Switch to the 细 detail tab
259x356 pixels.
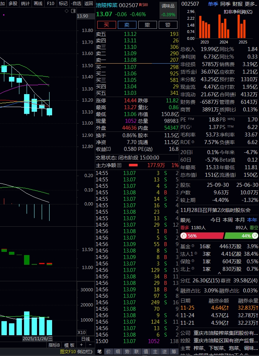coord(118,351)
